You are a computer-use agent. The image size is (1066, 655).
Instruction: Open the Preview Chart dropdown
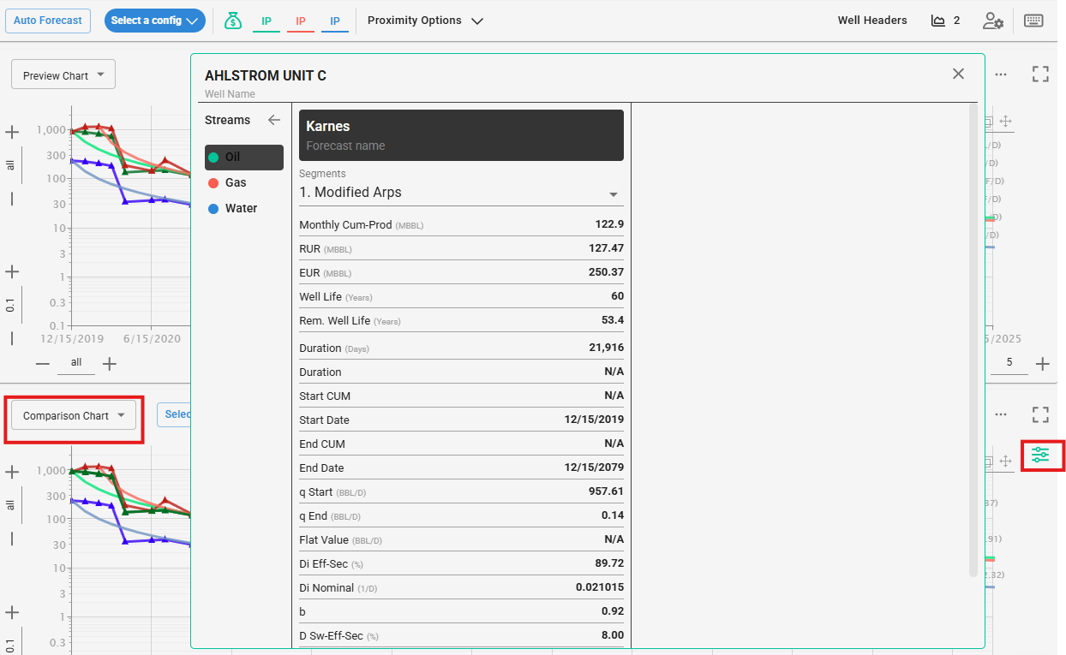63,75
